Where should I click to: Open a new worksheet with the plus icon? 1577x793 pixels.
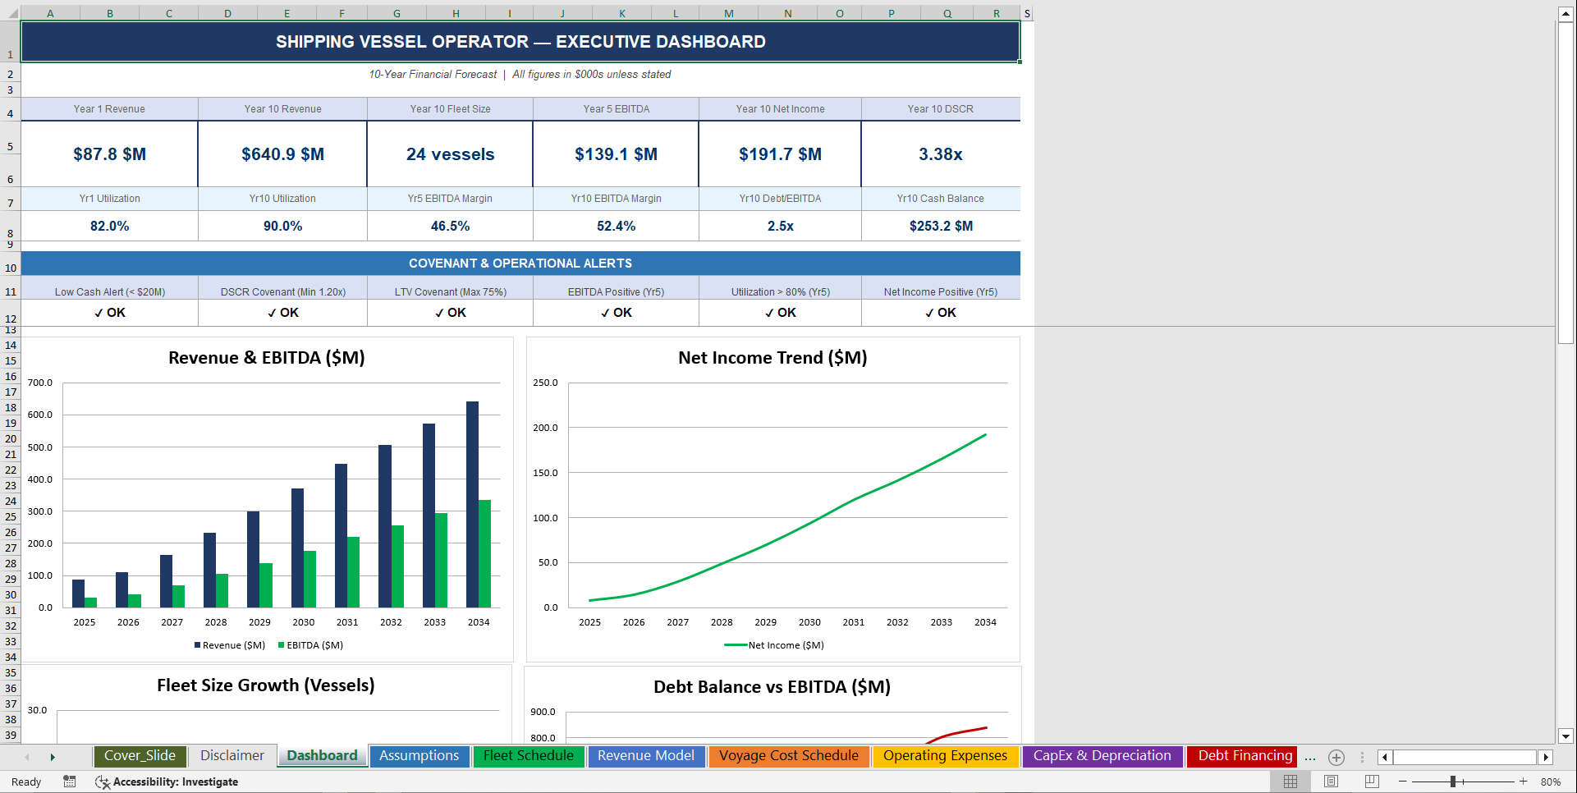1336,757
